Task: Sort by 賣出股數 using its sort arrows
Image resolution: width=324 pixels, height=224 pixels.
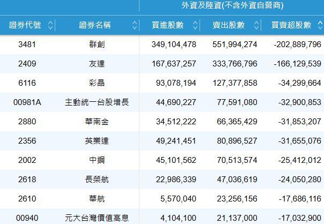Action: (x=256, y=25)
